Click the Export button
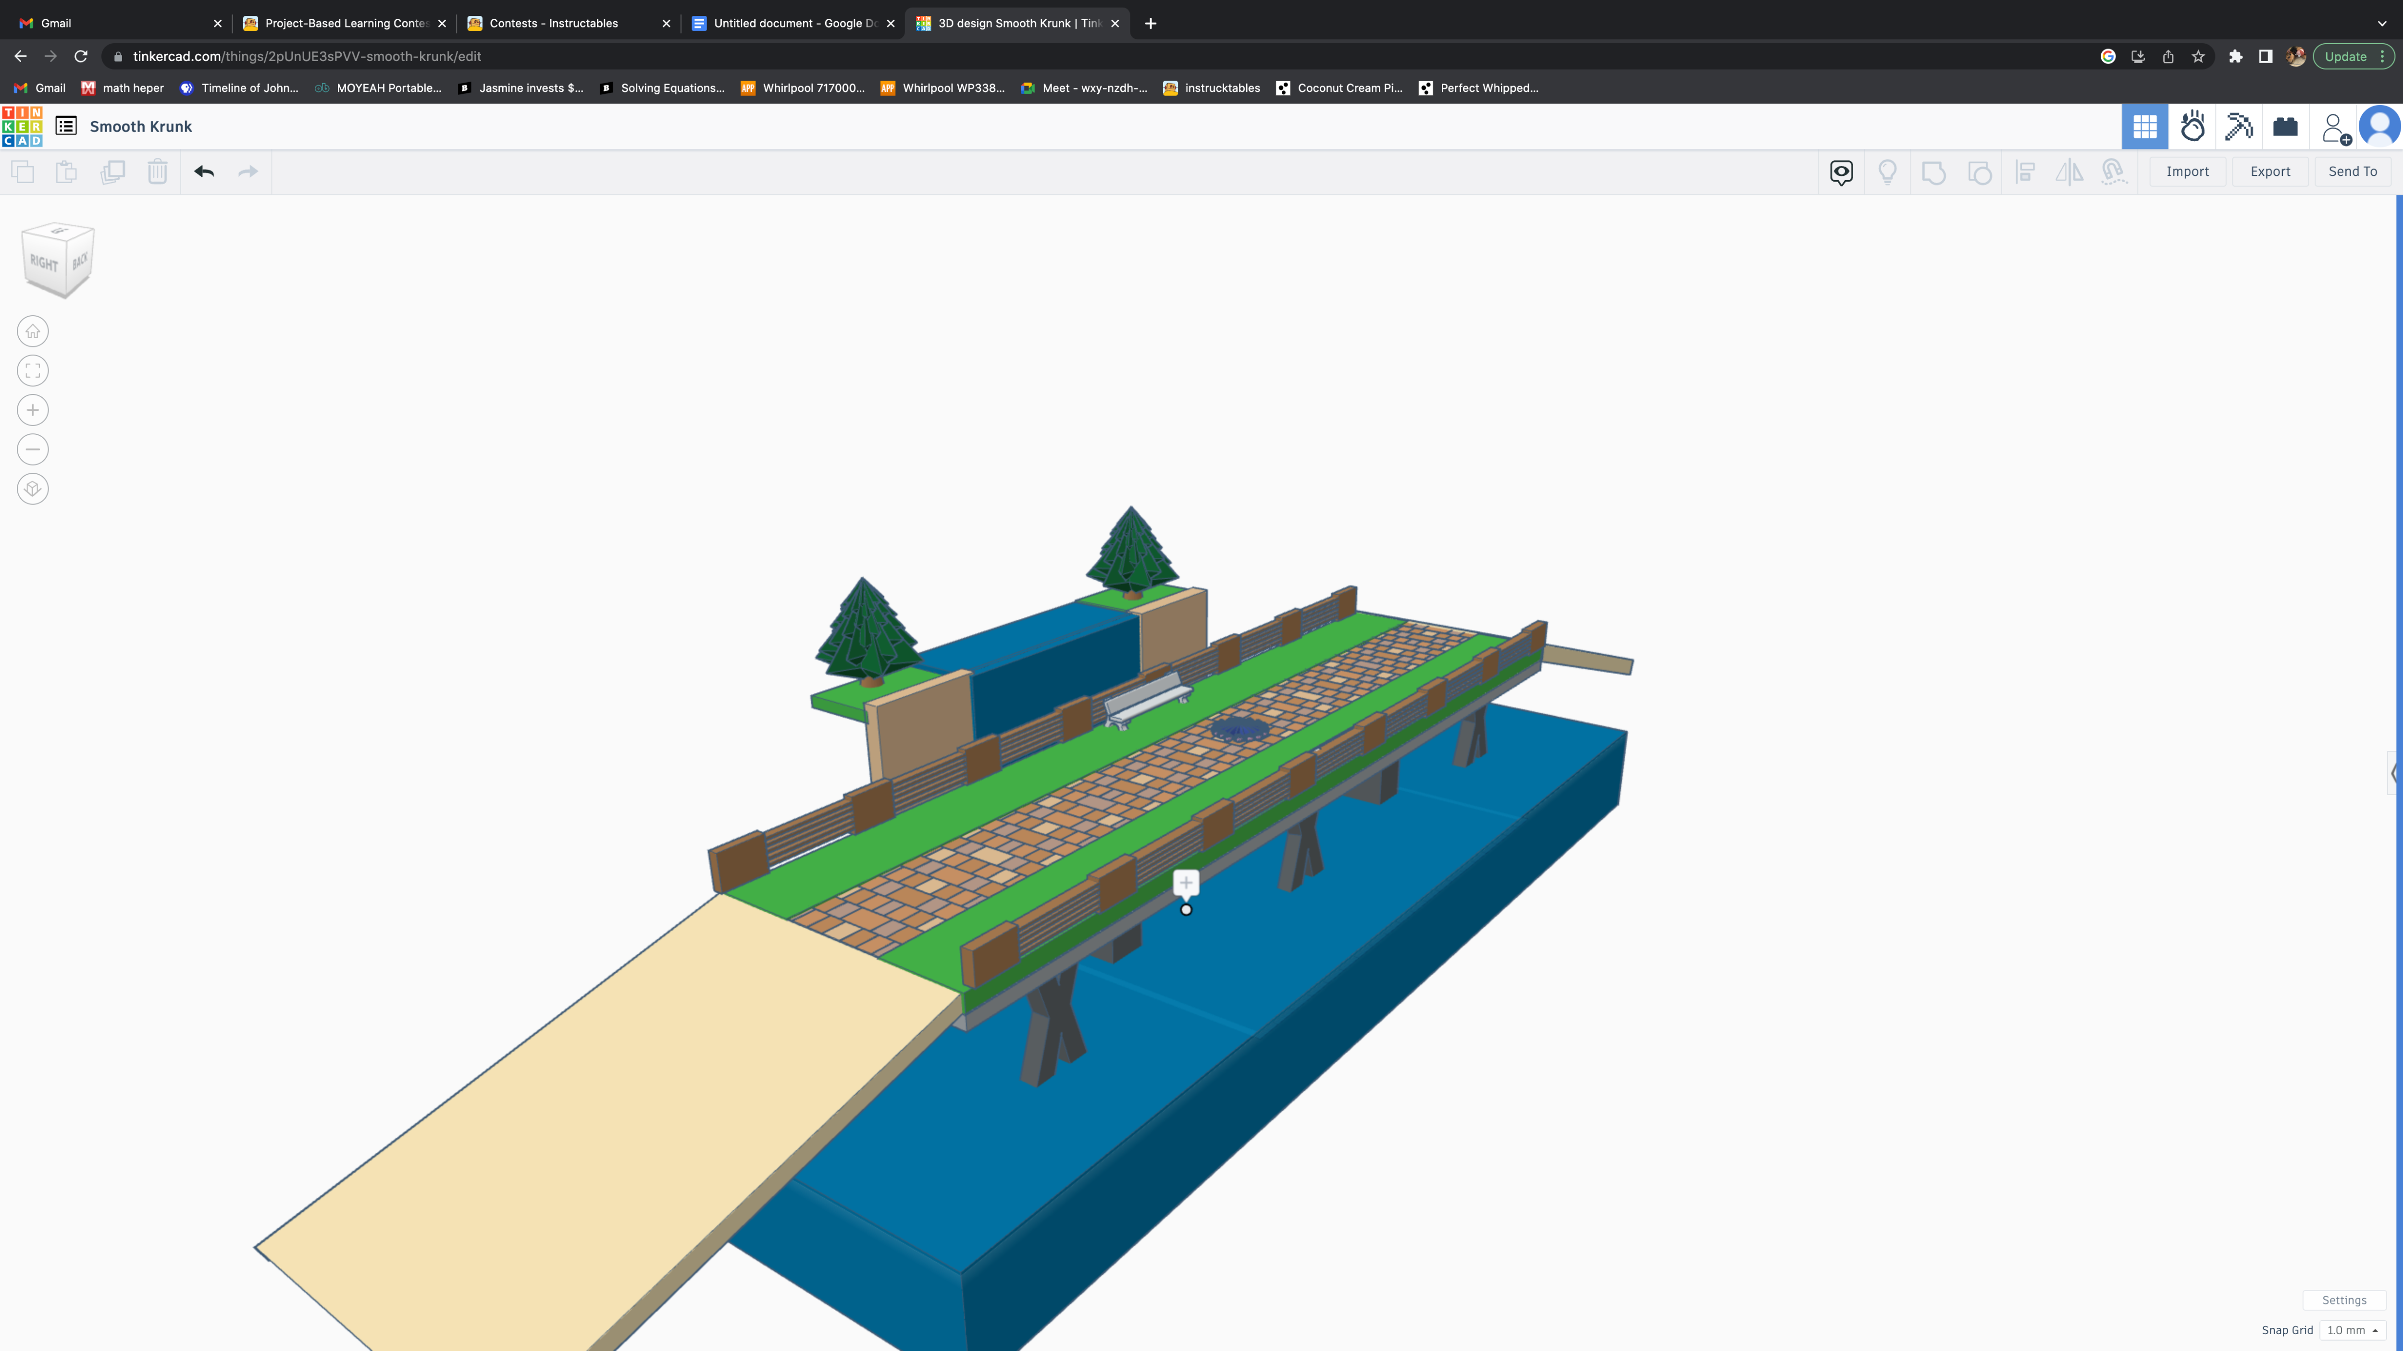Screen dimensions: 2403x1351 coord(2269,172)
